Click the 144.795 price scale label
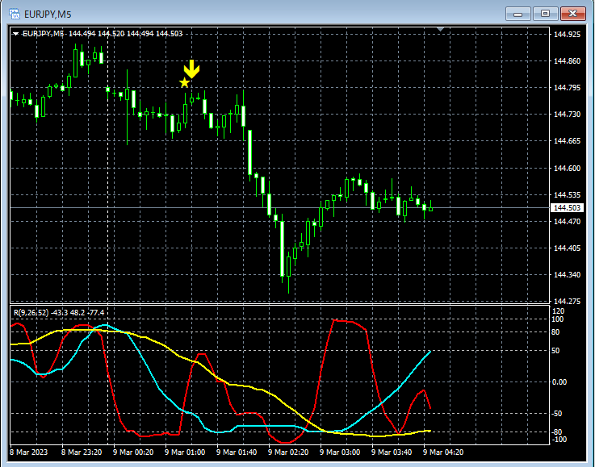The height and width of the screenshot is (467, 595). 568,88
